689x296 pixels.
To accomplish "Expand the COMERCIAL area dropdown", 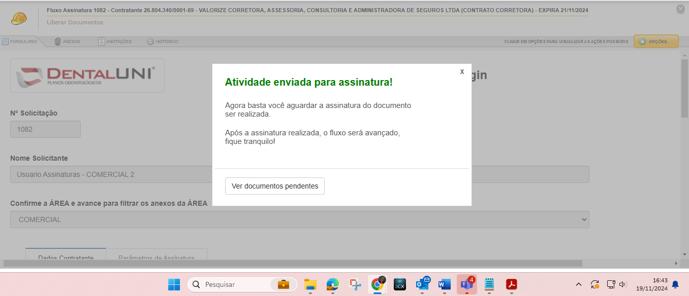I will pos(300,219).
